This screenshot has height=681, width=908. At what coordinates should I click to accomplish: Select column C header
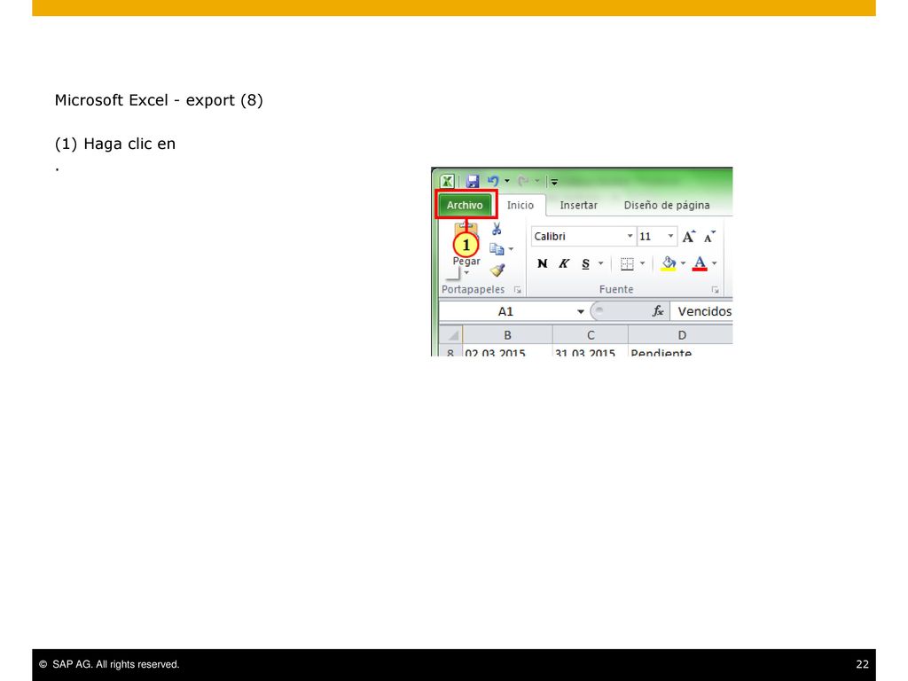click(x=591, y=335)
